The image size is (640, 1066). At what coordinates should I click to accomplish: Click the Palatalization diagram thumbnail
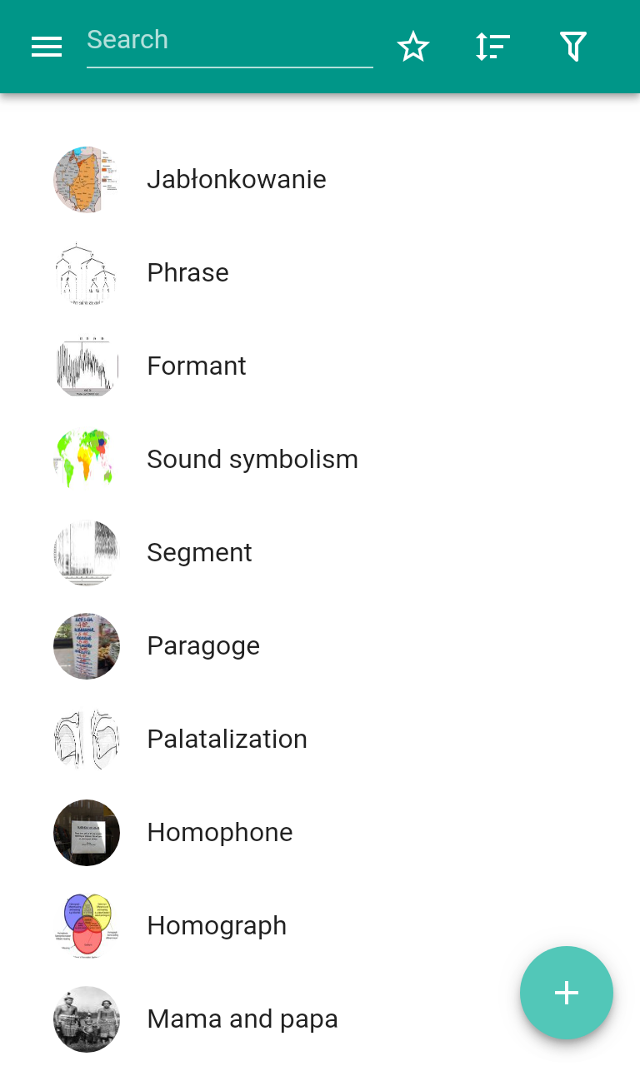click(87, 740)
